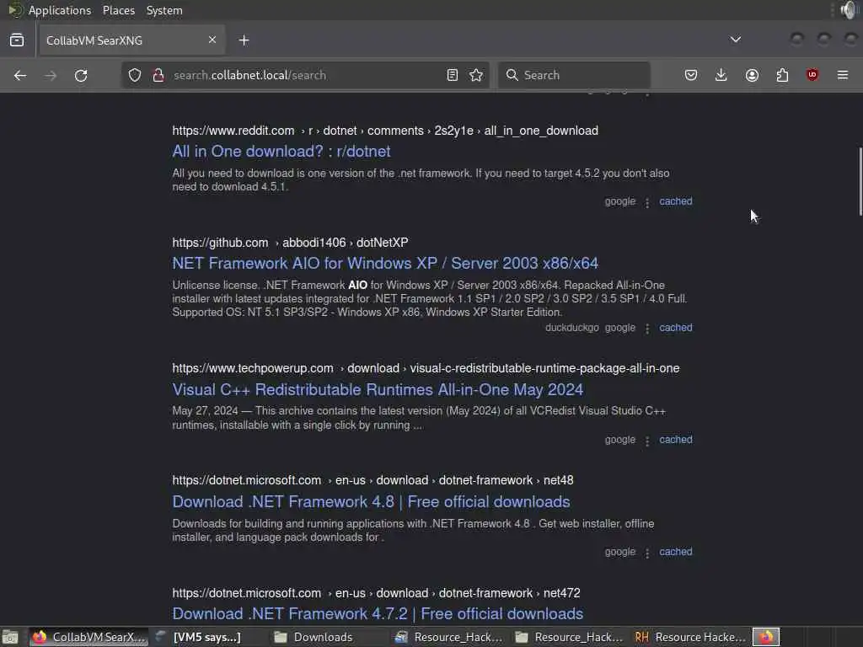Viewport: 863px width, 647px height.
Task: Open the uBlock Origin extension
Action: click(812, 75)
